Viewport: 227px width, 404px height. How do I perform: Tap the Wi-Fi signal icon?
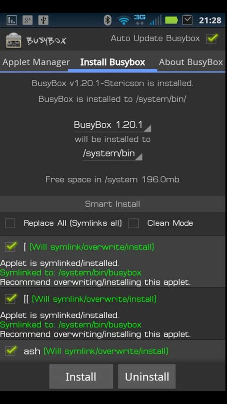(x=124, y=21)
